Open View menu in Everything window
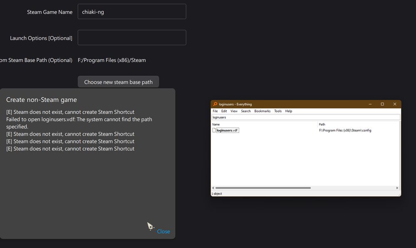The image size is (416, 248). 234,111
